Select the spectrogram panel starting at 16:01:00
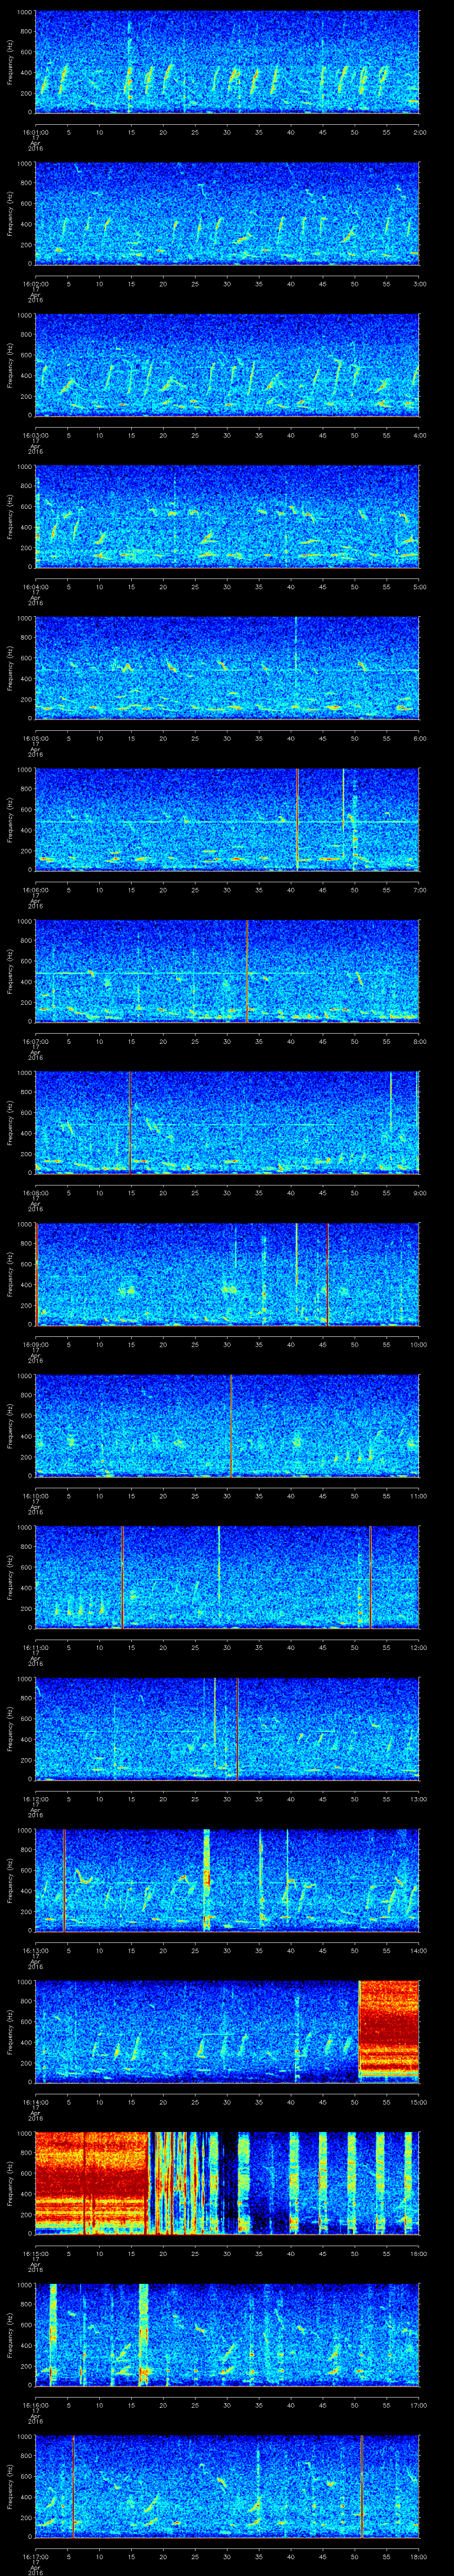 [227, 63]
